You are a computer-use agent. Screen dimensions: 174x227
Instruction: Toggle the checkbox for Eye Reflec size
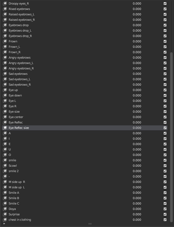(165, 128)
